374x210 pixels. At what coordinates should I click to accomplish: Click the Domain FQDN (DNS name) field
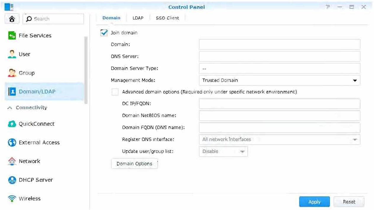click(x=279, y=128)
